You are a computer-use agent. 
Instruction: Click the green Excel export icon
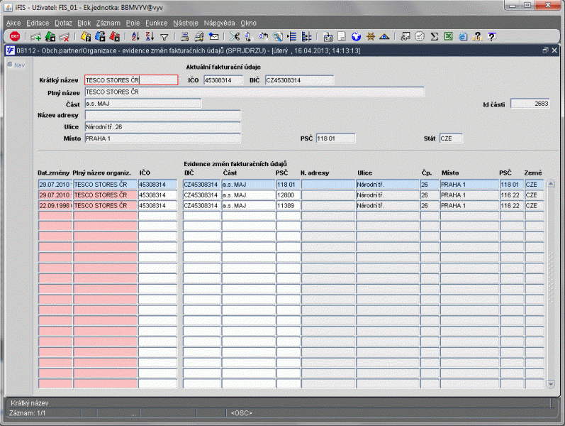[448, 36]
